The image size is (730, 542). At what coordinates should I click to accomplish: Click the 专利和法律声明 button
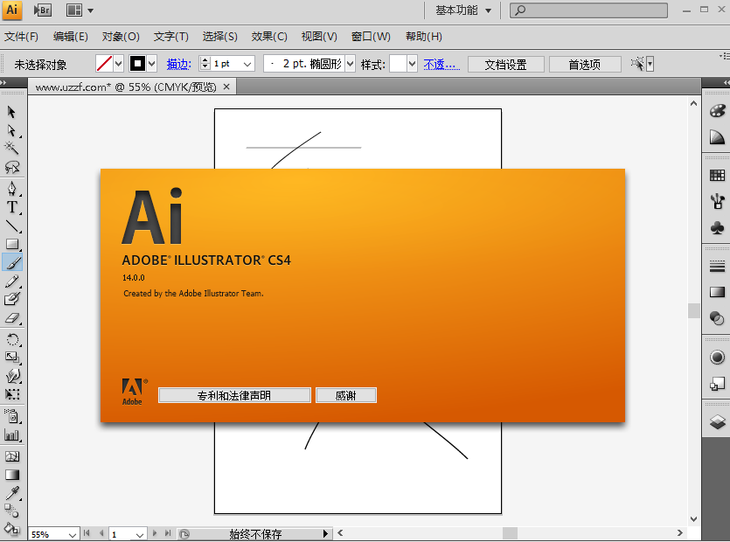234,395
